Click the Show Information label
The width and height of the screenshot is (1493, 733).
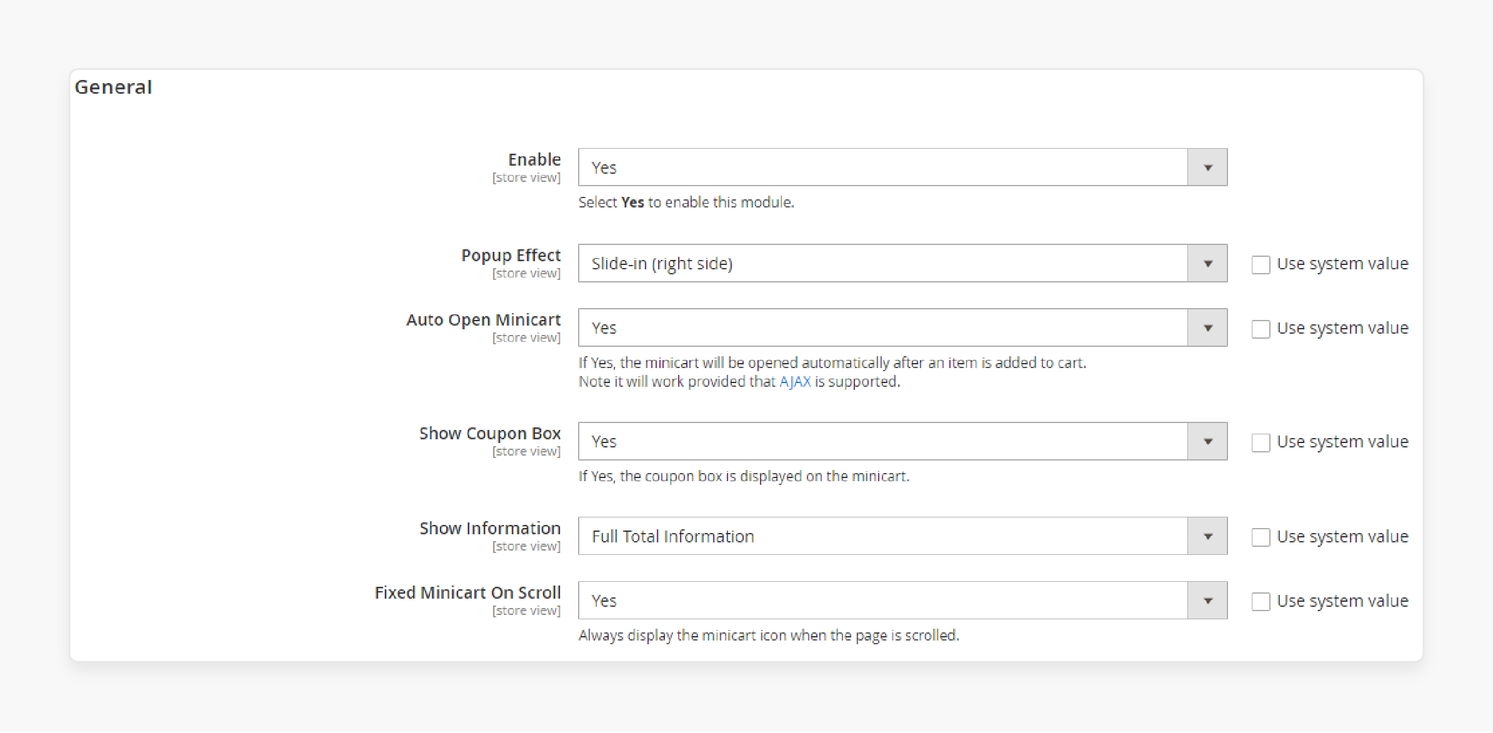[490, 528]
